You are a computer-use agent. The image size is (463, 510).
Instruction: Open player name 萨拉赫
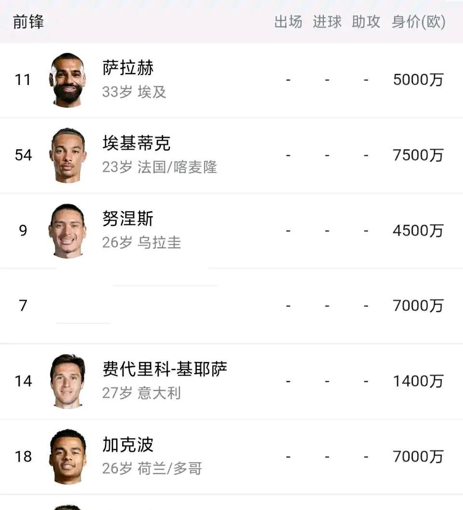[128, 68]
